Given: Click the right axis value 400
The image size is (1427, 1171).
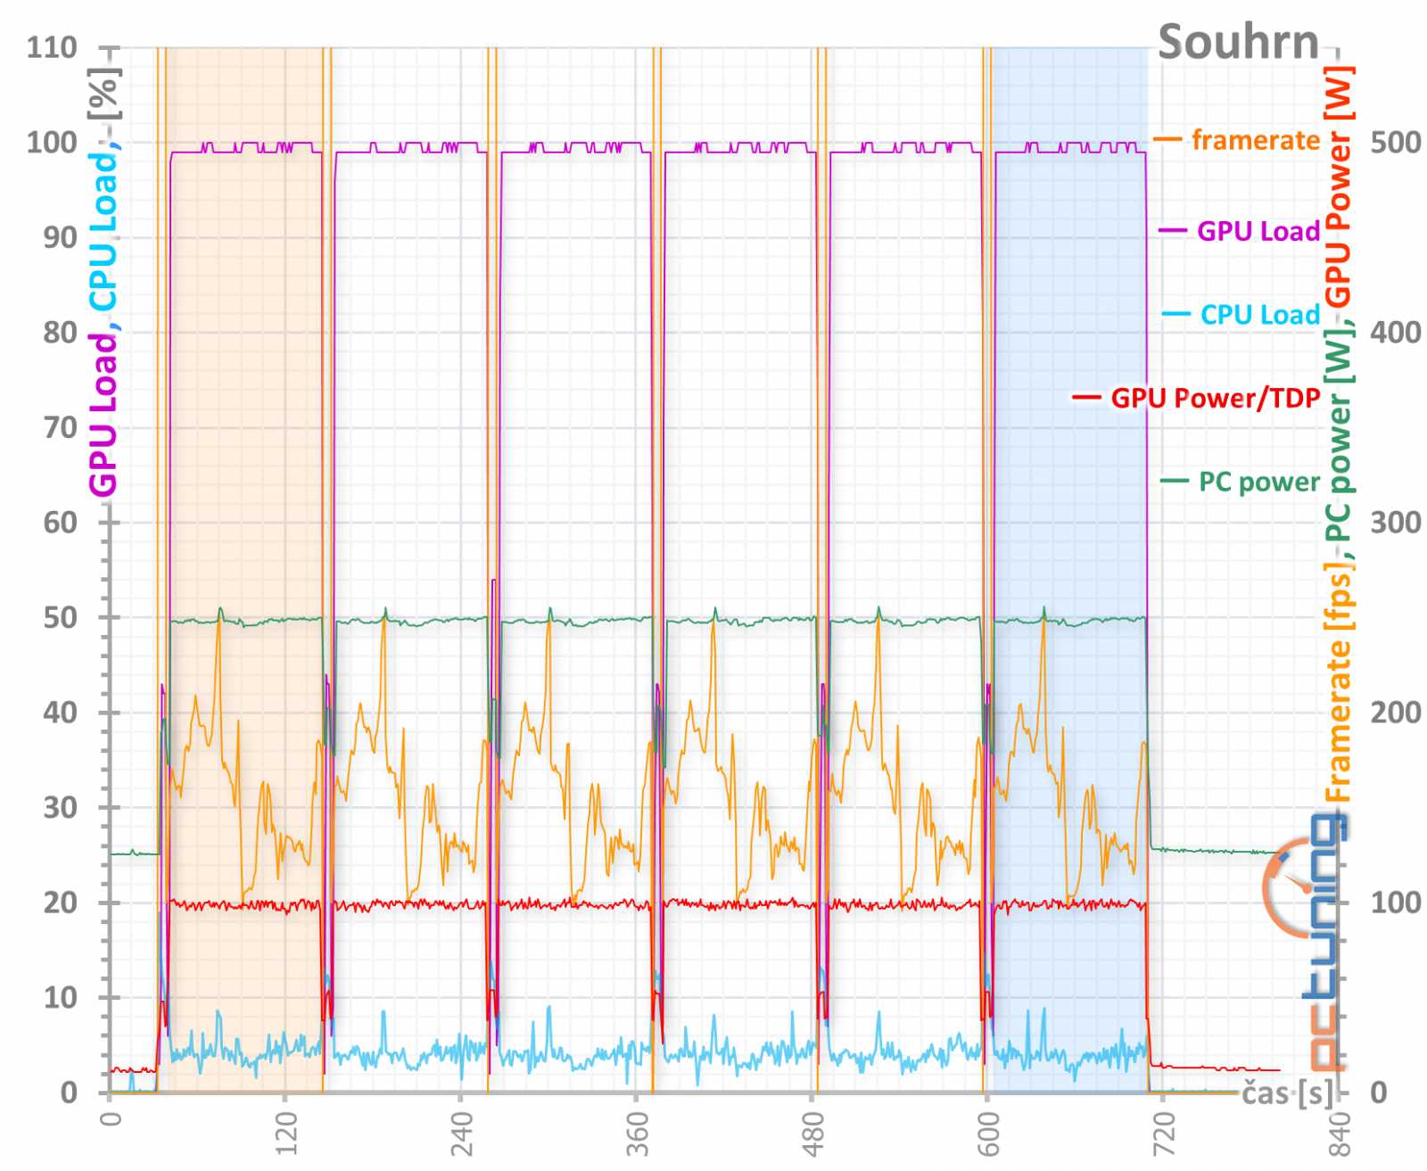Looking at the screenshot, I should click(x=1396, y=332).
